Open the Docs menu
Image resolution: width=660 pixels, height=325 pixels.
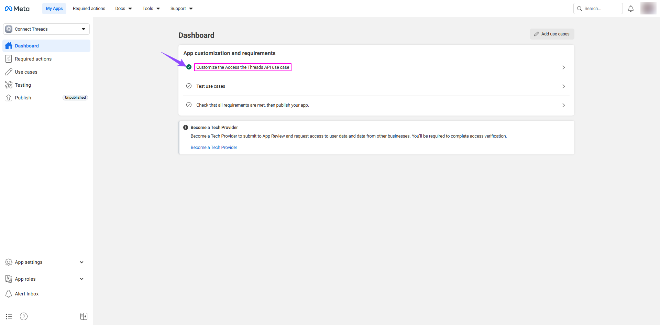coord(123,9)
